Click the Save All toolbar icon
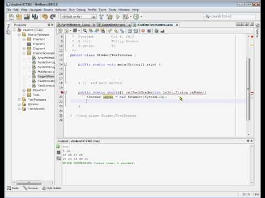 tap(35, 17)
